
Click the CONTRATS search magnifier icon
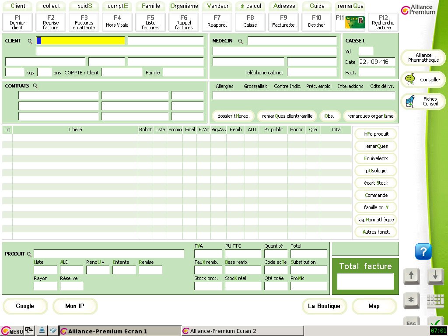pyautogui.click(x=35, y=86)
